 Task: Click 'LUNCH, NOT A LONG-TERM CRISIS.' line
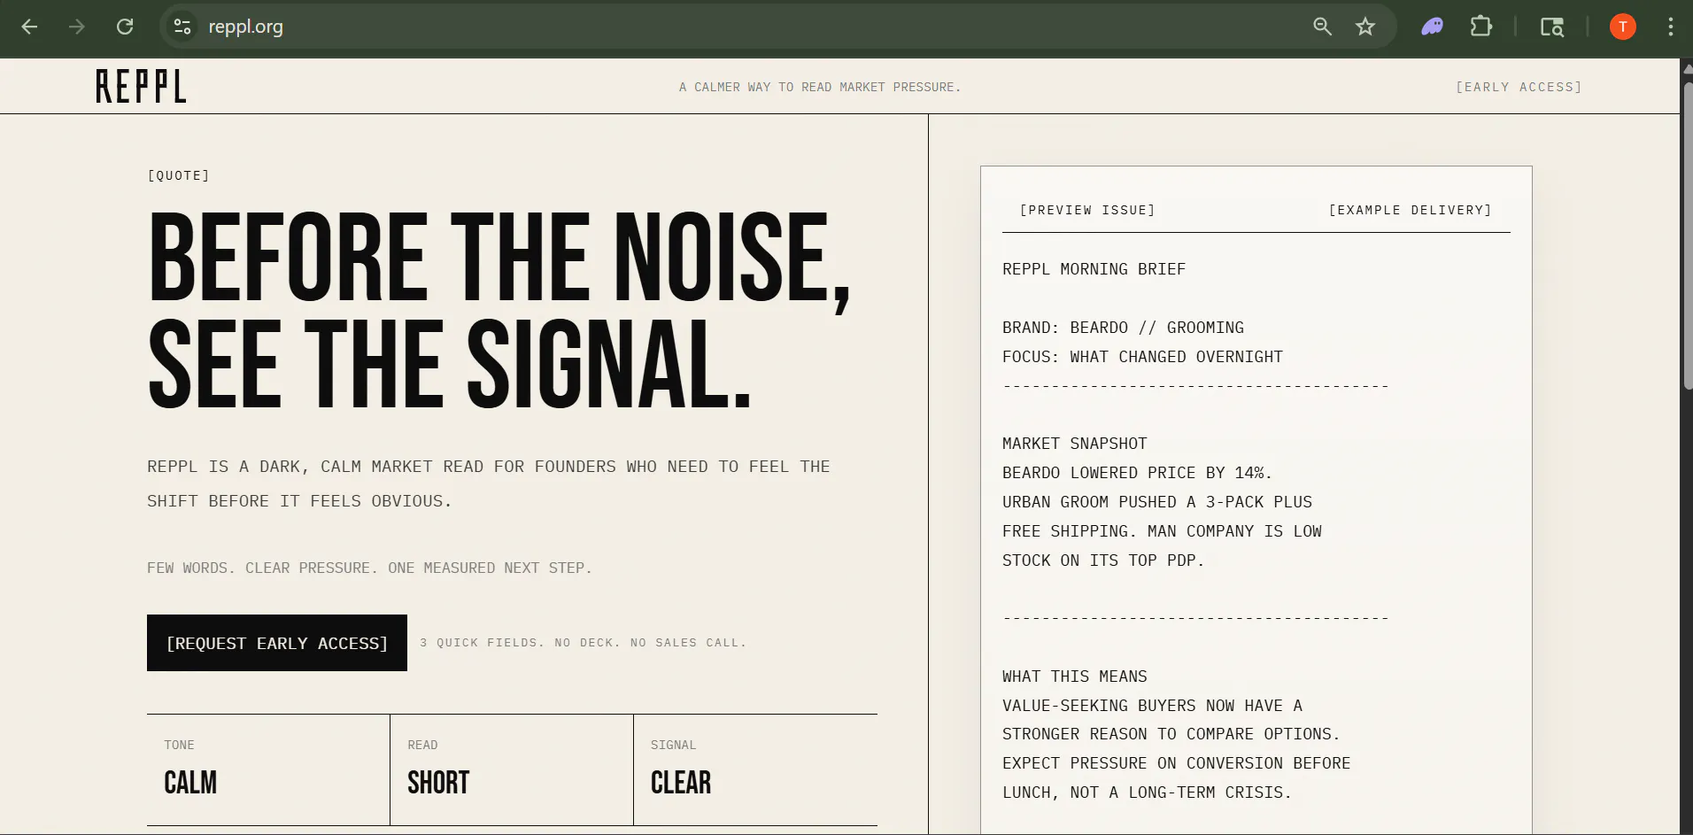tap(1147, 792)
